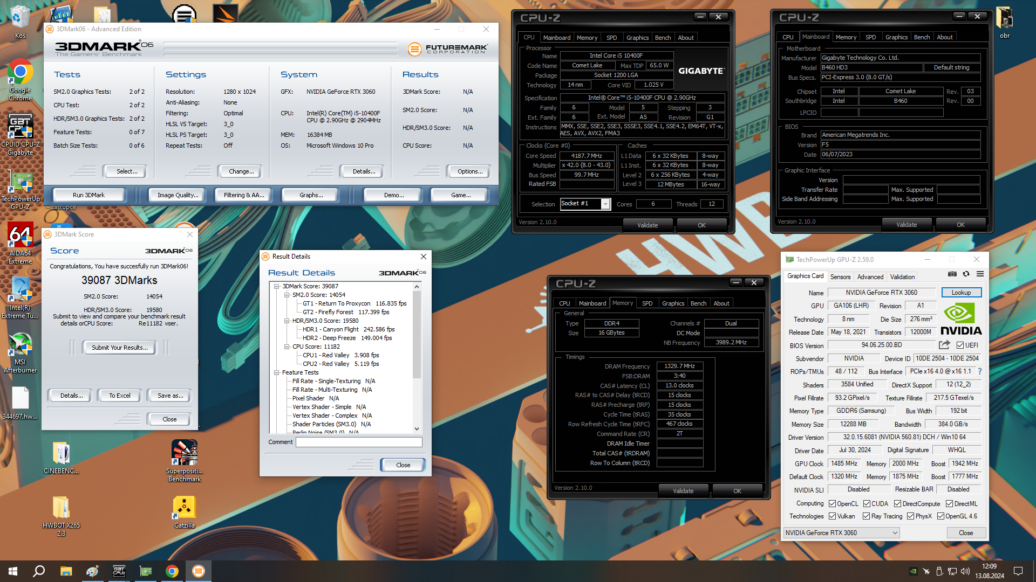Open taskbar search magnifier
The width and height of the screenshot is (1036, 582).
click(39, 571)
